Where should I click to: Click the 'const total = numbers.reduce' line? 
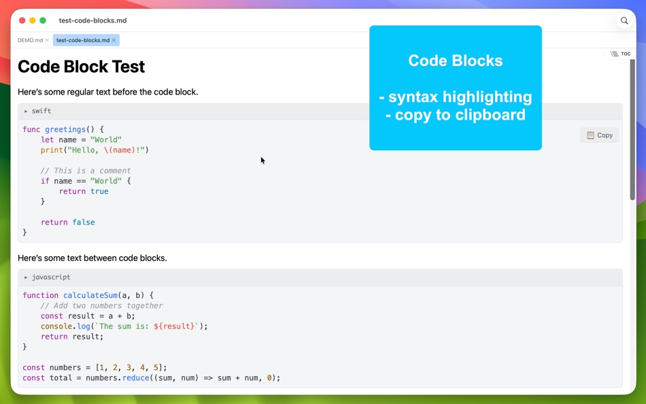pyautogui.click(x=152, y=378)
